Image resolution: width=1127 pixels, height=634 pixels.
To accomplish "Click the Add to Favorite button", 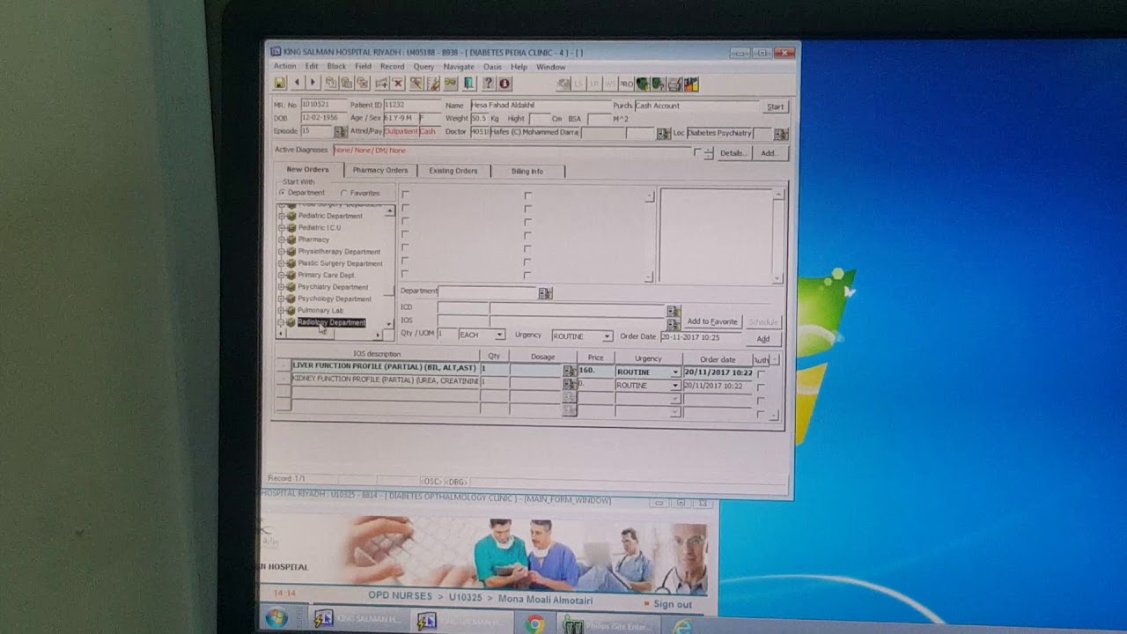I will pyautogui.click(x=712, y=321).
